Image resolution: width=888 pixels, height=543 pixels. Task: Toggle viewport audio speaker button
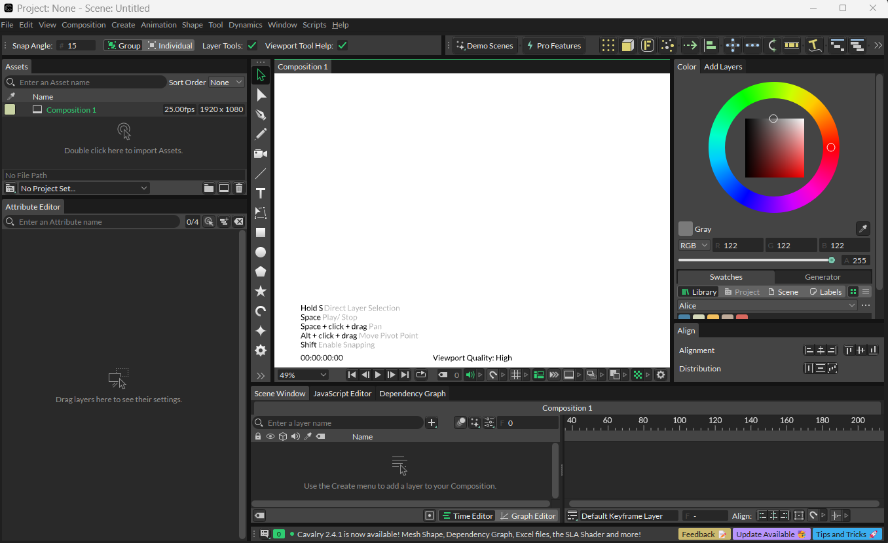point(470,375)
